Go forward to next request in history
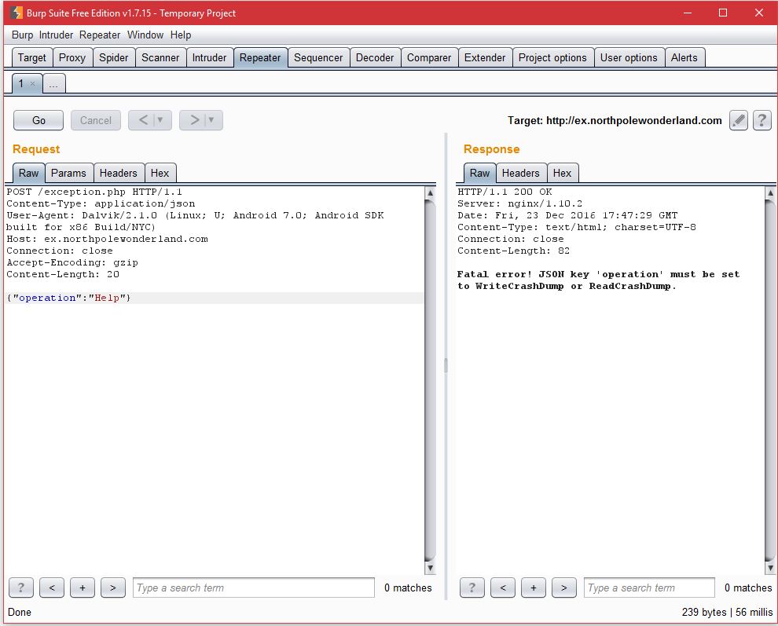Image resolution: width=778 pixels, height=626 pixels. click(x=195, y=120)
